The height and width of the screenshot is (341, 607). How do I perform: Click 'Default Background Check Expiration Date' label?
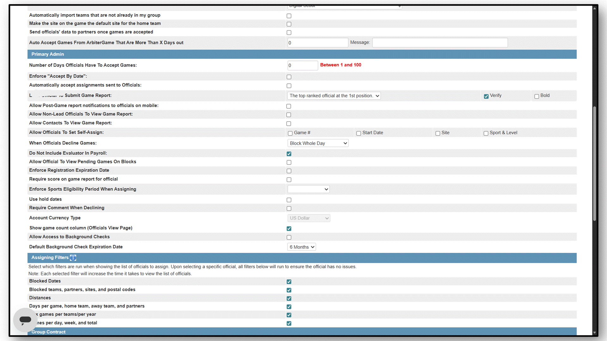76,247
